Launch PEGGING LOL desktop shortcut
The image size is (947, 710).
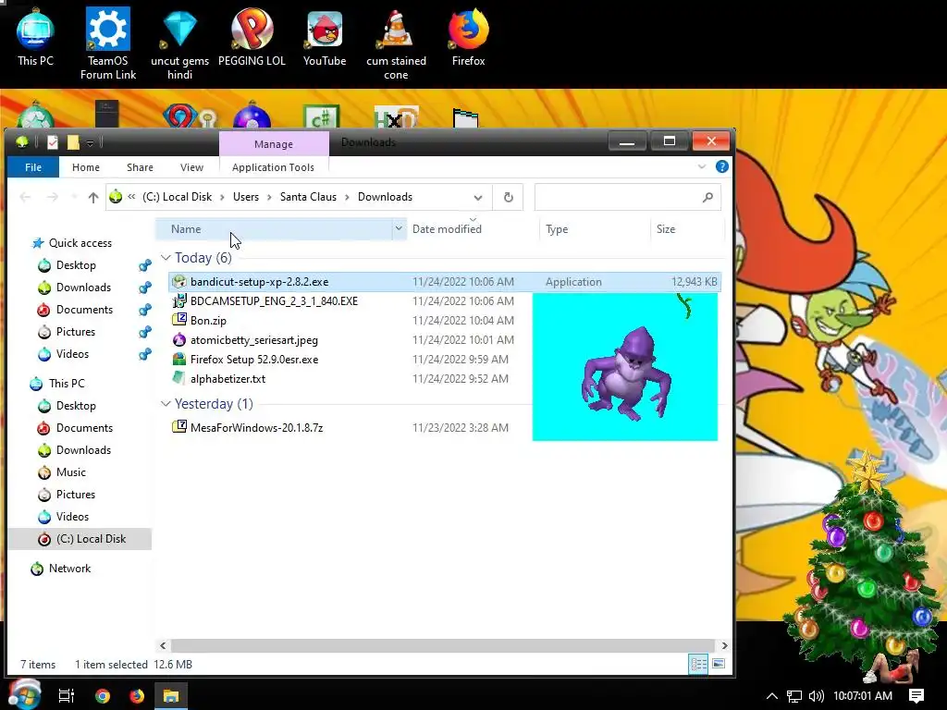coord(252,39)
